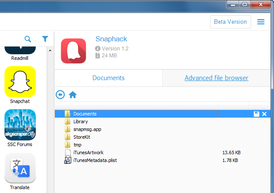
Task: Select the Snapchat app icon
Action: 20,82
